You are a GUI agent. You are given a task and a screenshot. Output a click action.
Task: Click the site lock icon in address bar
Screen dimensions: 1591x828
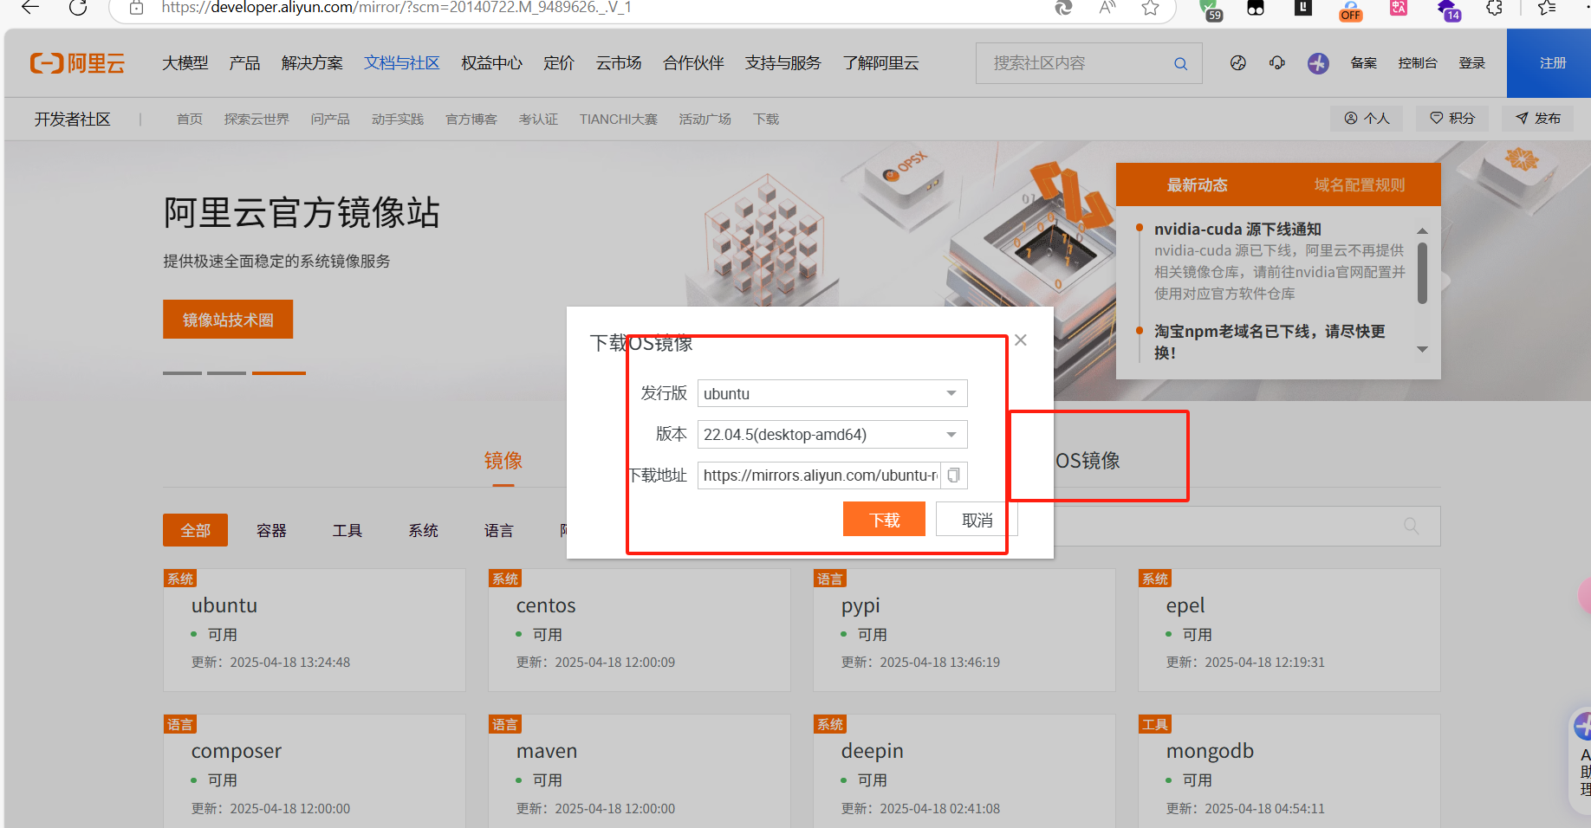click(136, 8)
